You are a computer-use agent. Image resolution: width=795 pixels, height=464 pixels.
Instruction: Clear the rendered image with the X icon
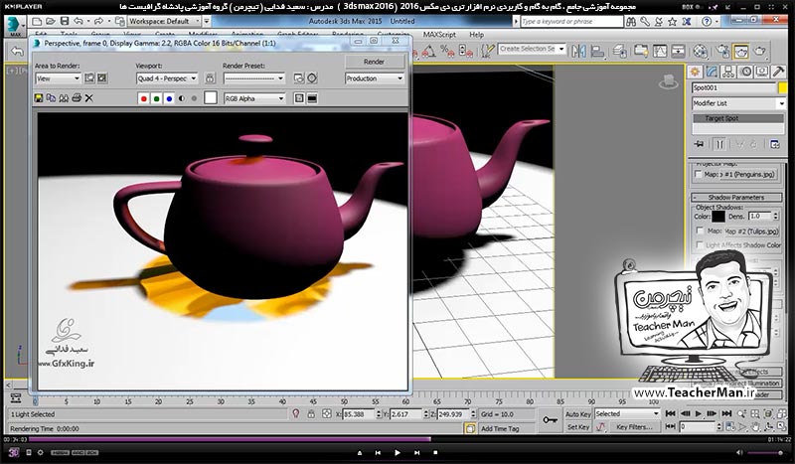tap(89, 98)
